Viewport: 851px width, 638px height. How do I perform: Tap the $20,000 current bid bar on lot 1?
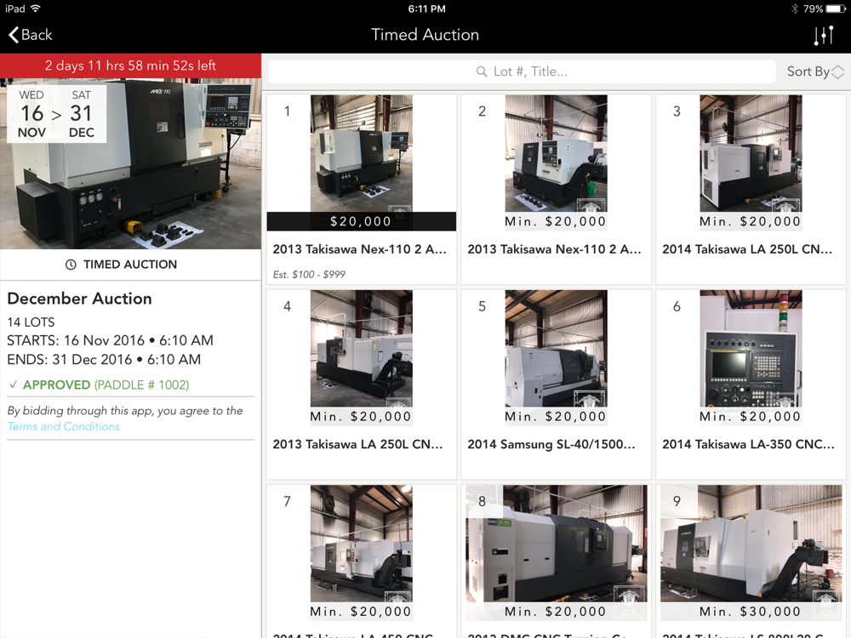(361, 221)
